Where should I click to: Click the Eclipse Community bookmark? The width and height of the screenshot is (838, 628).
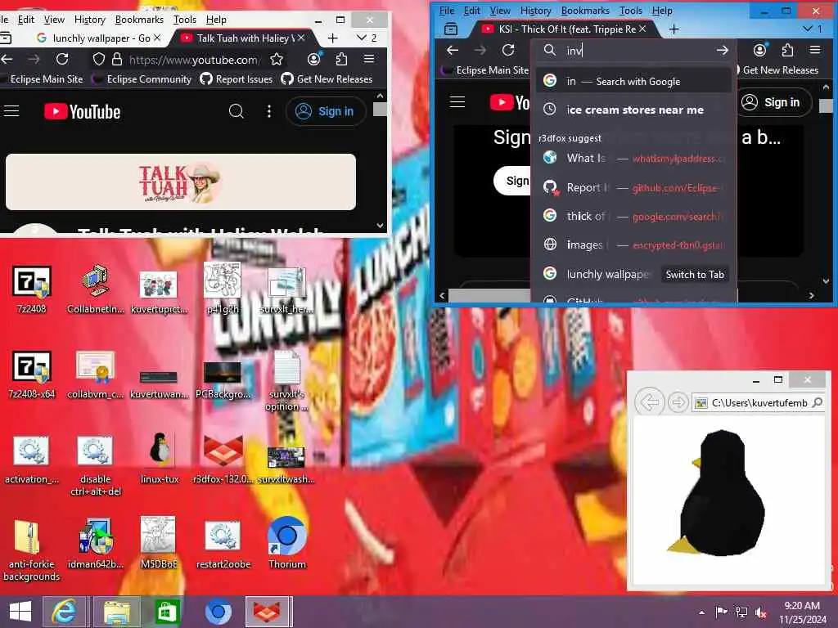click(142, 79)
